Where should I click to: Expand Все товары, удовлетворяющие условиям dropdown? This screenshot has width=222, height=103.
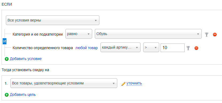pos(64,83)
